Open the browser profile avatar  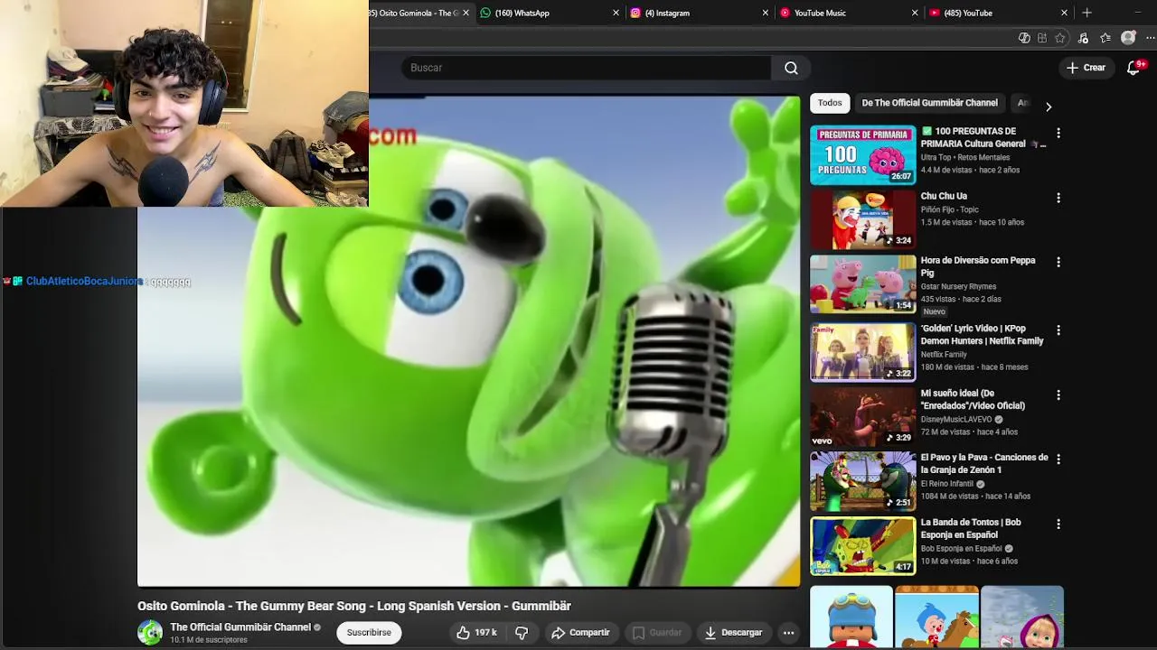tap(1128, 38)
